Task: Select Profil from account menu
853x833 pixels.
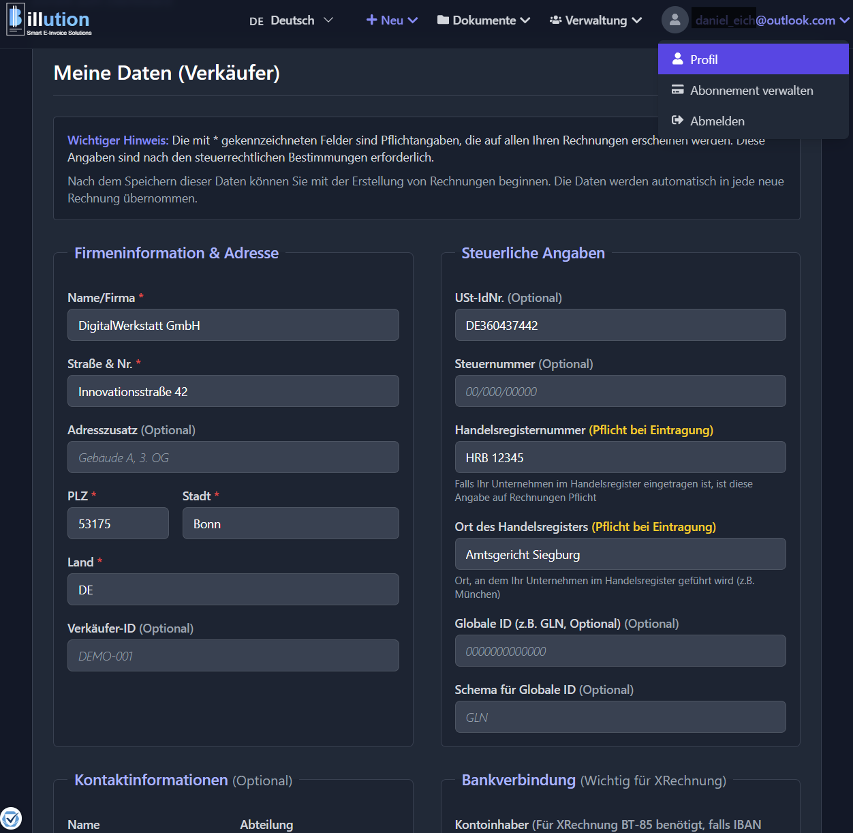Action: [x=753, y=59]
